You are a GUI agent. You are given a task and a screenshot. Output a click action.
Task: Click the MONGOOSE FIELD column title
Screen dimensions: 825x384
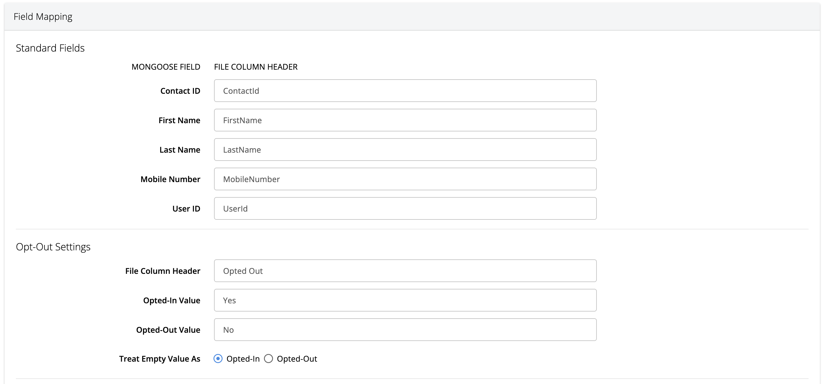coord(166,67)
